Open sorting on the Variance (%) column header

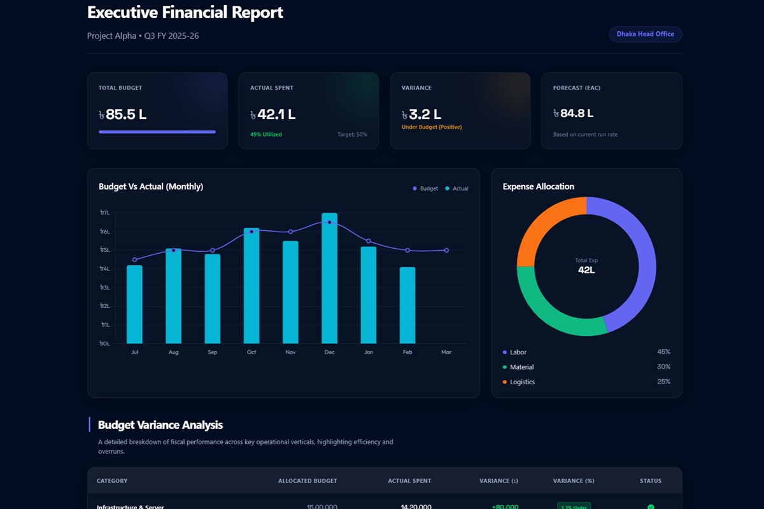tap(572, 481)
